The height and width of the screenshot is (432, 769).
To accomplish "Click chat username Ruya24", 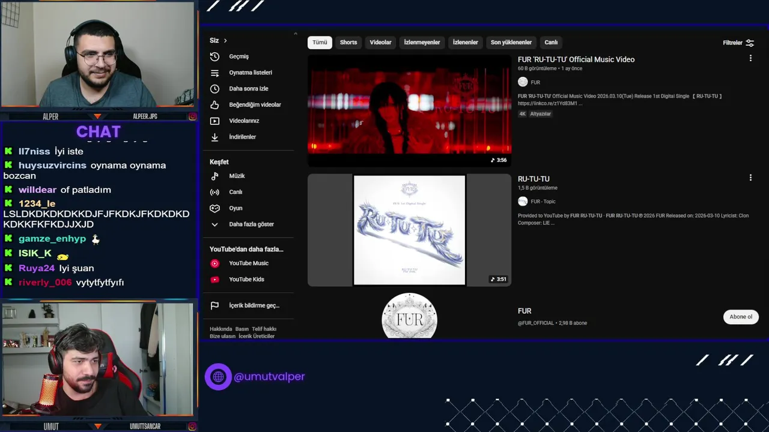I will 37,268.
